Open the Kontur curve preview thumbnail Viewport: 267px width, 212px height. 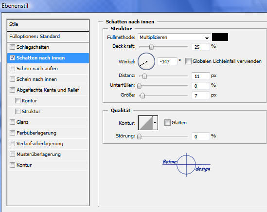tap(145, 123)
